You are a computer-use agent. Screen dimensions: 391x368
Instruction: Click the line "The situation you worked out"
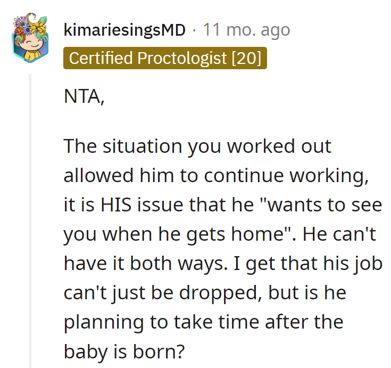197,146
